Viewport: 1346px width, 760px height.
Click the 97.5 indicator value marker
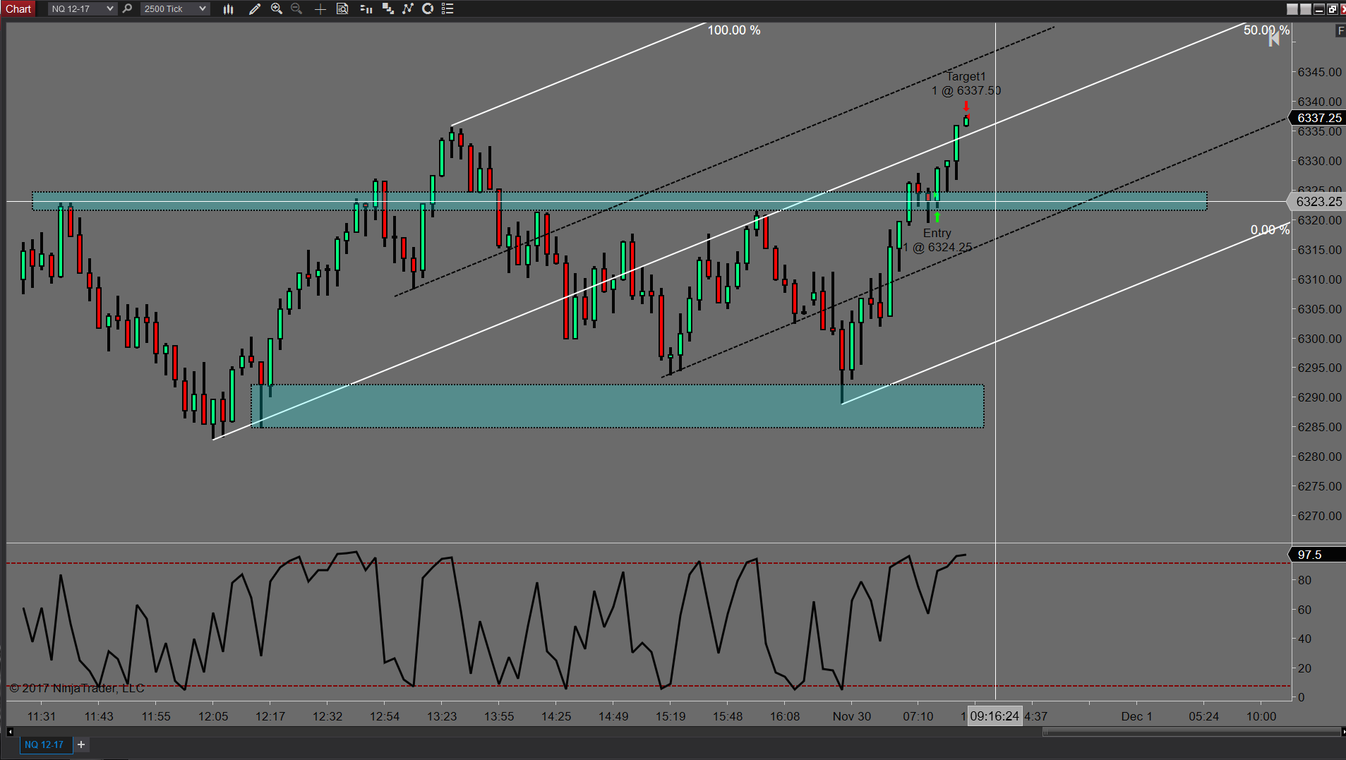1318,555
